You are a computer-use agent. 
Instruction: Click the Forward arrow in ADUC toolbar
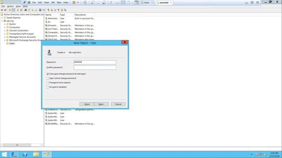coord(5,10)
